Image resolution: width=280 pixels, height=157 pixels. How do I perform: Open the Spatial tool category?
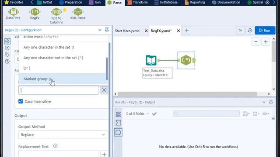point(255,3)
